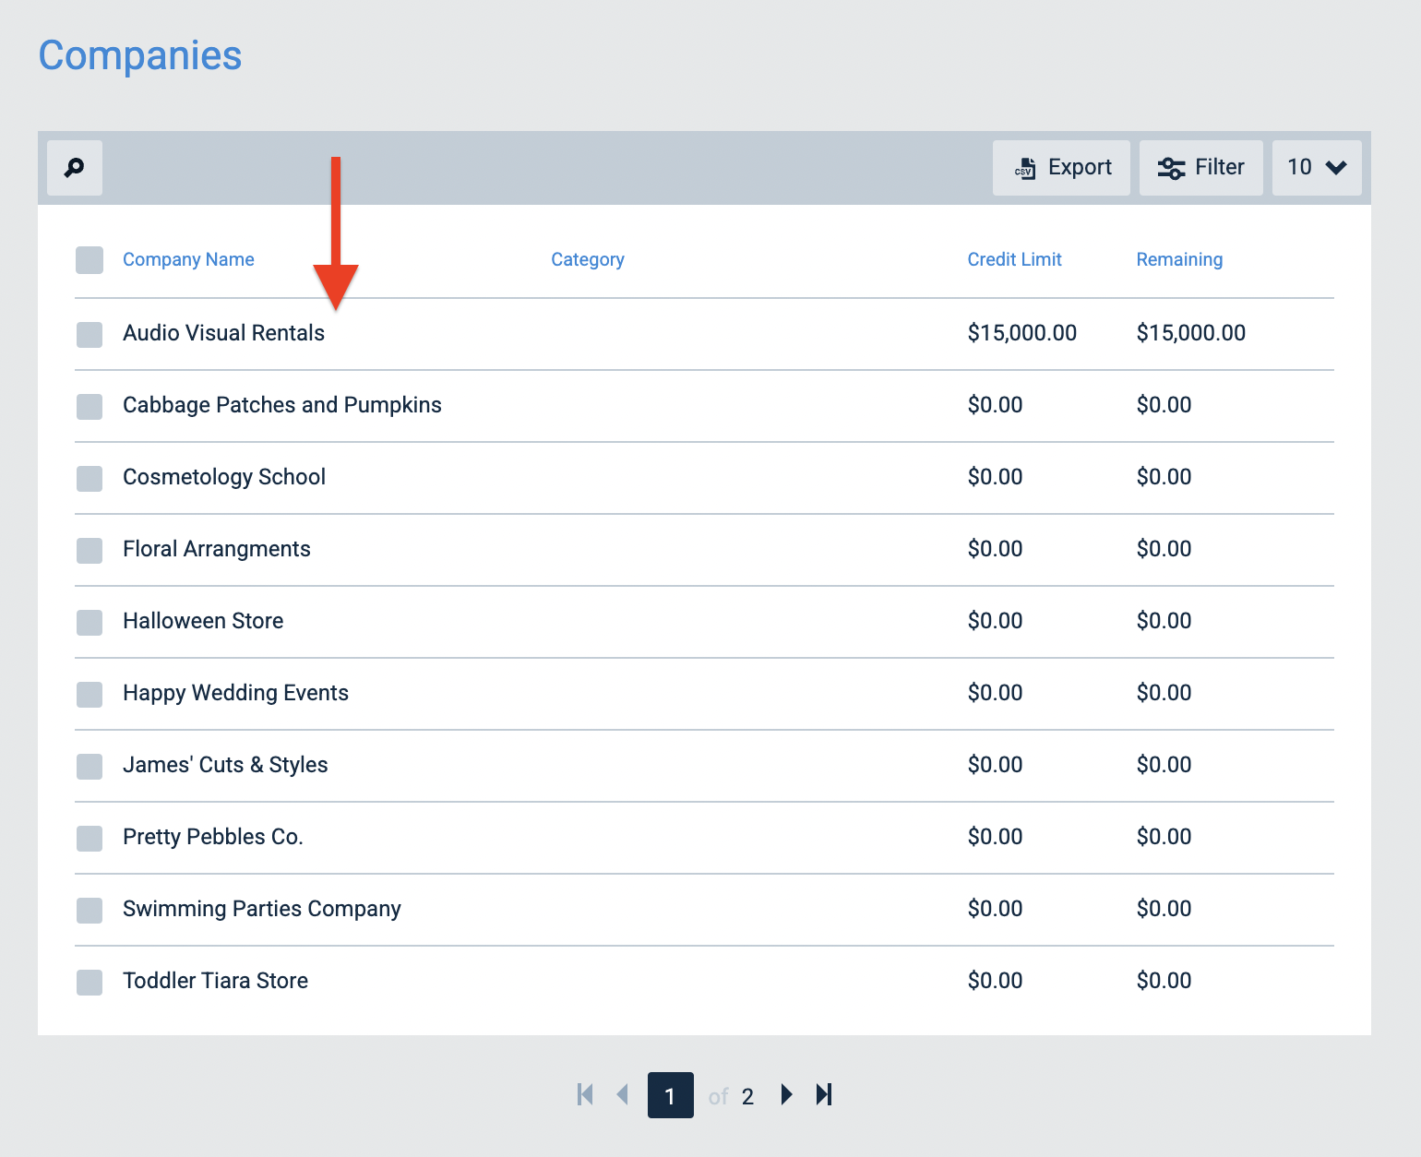This screenshot has width=1421, height=1157.
Task: Select page 1 in pagination
Action: coord(670,1095)
